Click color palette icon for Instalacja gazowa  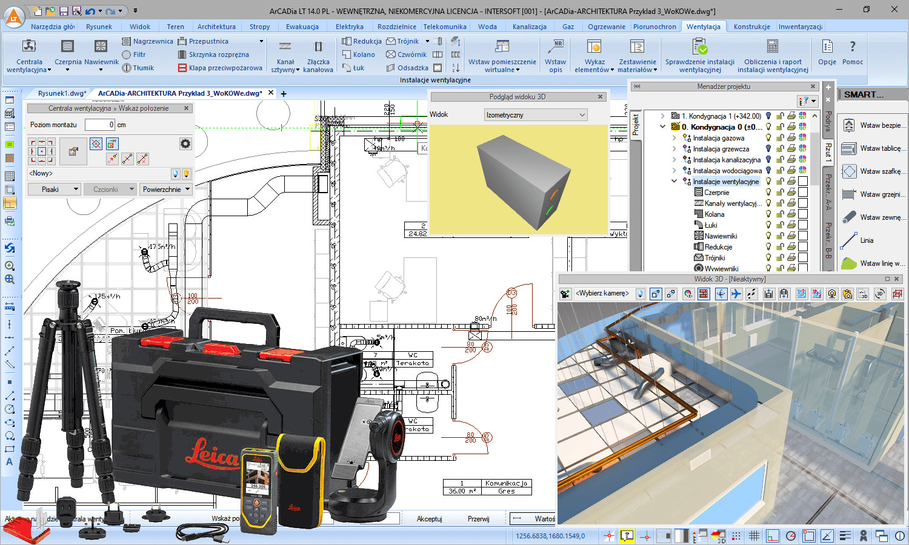coord(803,138)
